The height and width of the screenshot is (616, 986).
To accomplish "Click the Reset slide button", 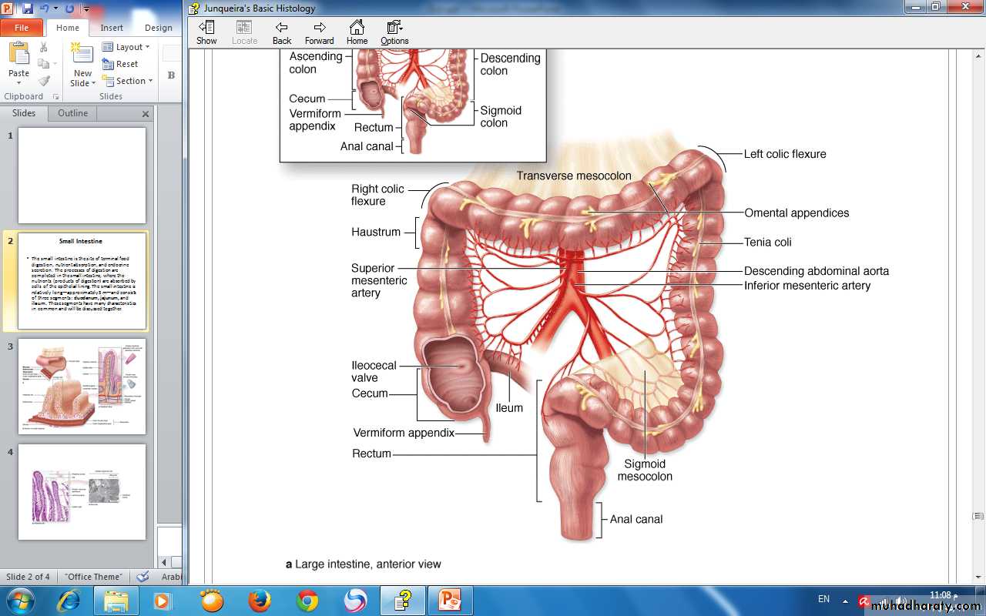I will coord(121,64).
